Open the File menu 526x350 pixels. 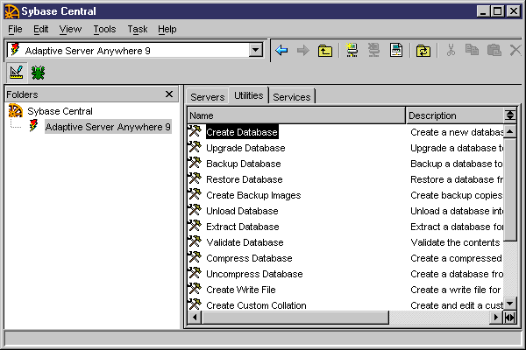pyautogui.click(x=15, y=29)
